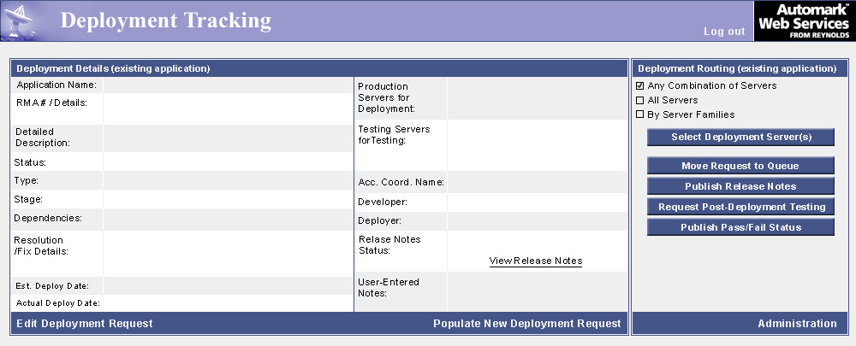Click the Actual Deploy Date: label
856x346 pixels.
tap(58, 303)
